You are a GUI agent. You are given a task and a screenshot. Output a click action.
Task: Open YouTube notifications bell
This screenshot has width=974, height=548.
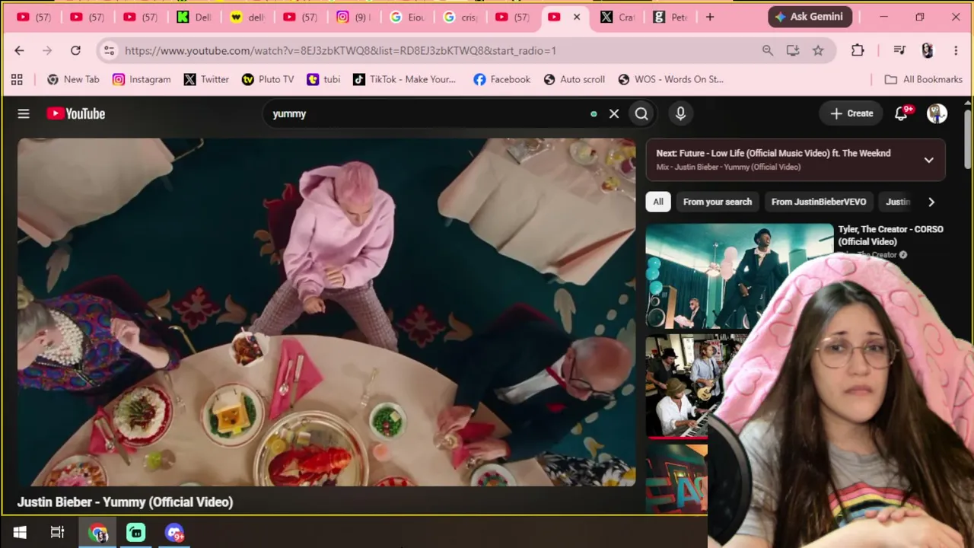point(902,113)
